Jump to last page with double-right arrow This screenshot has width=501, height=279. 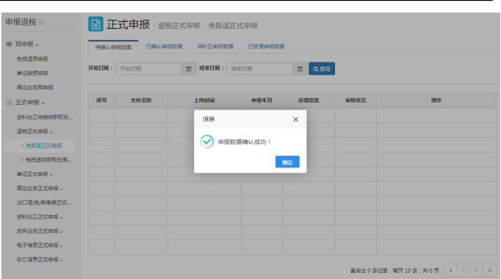point(490,271)
